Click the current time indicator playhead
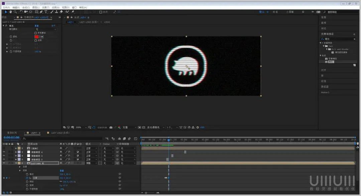Screen dimensions: 361x196 click(x=168, y=140)
